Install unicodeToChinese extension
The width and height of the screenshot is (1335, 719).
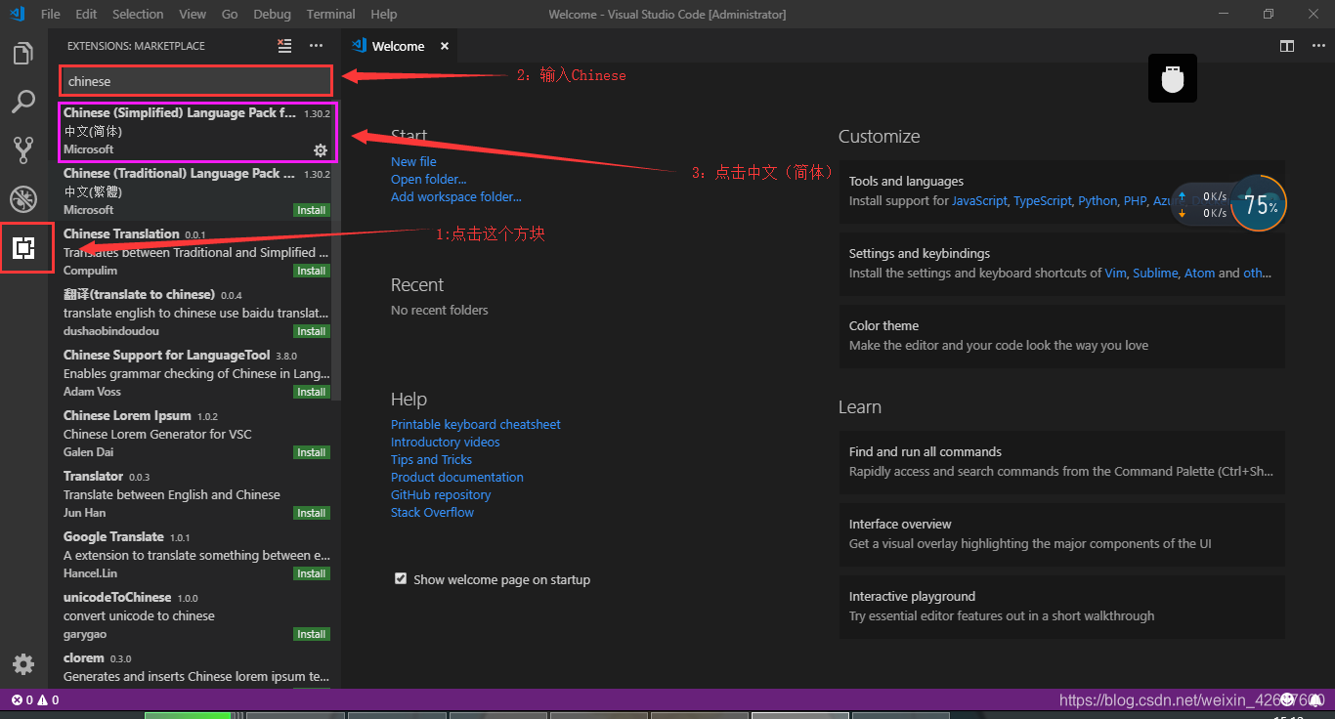[x=312, y=634]
